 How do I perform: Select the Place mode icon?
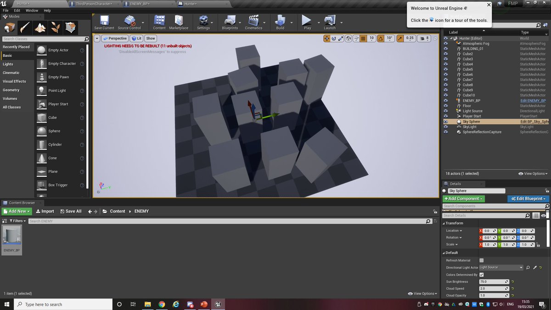click(10, 27)
